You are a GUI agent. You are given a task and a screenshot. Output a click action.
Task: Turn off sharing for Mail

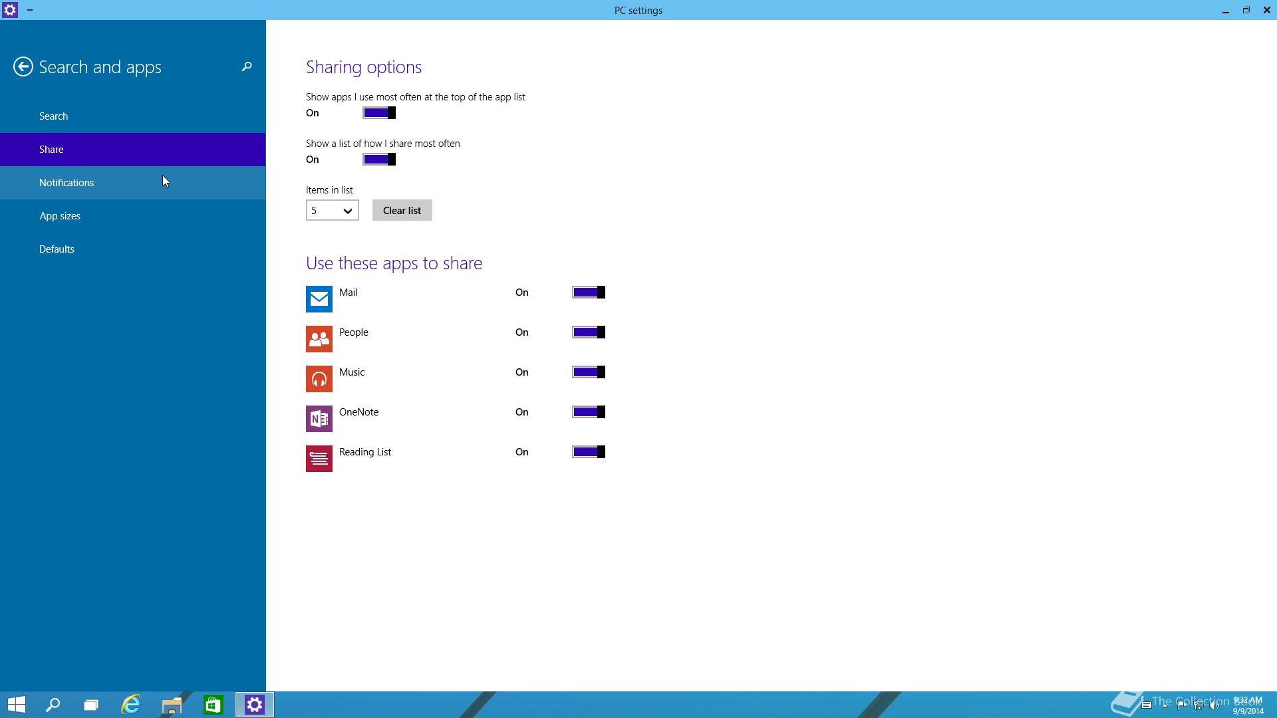tap(589, 293)
